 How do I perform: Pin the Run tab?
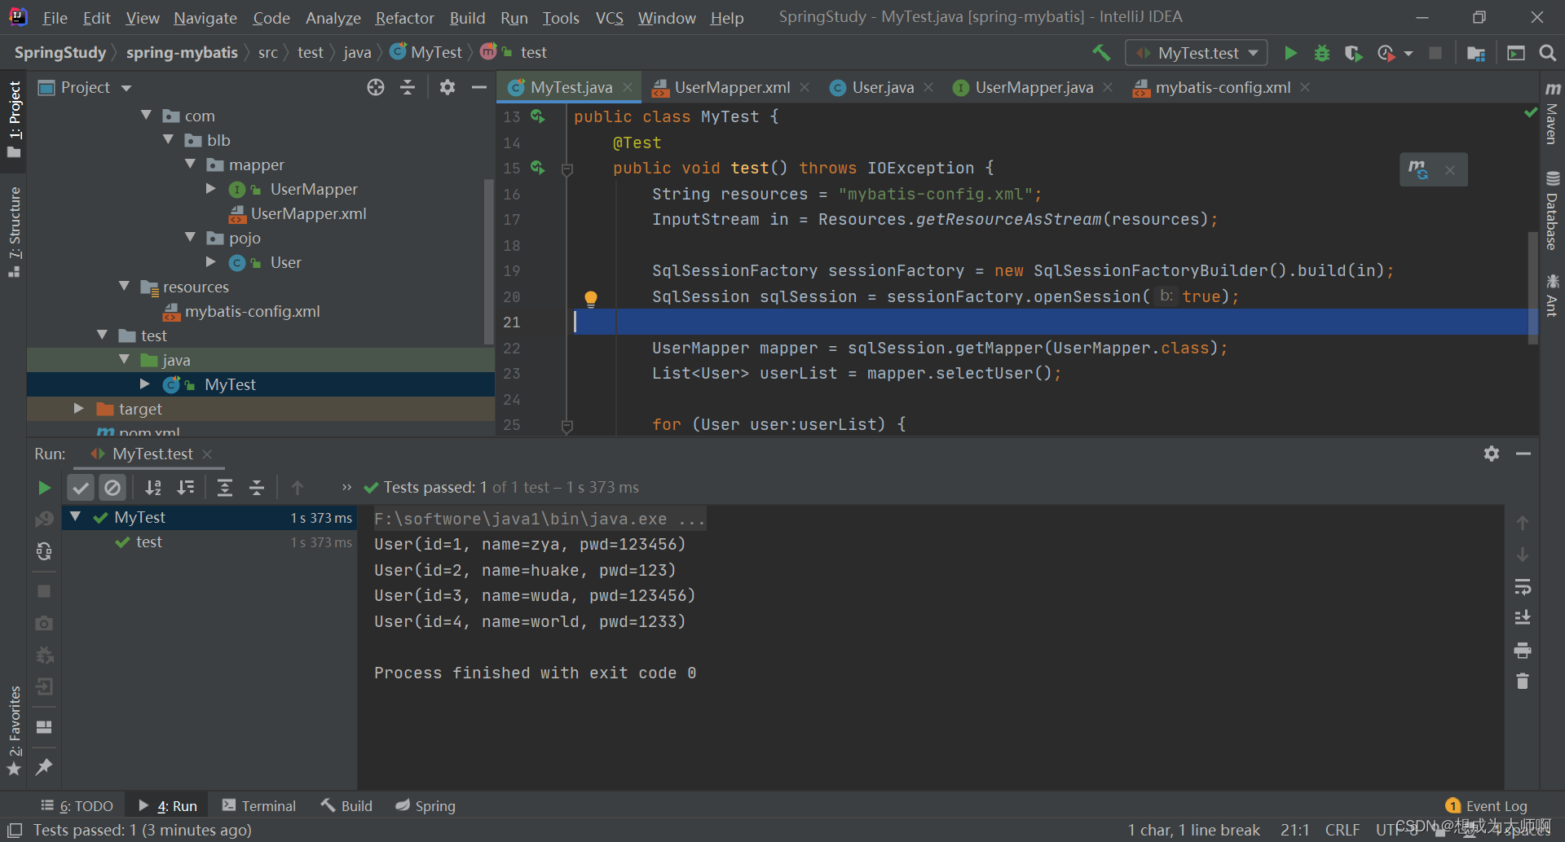pyautogui.click(x=44, y=766)
